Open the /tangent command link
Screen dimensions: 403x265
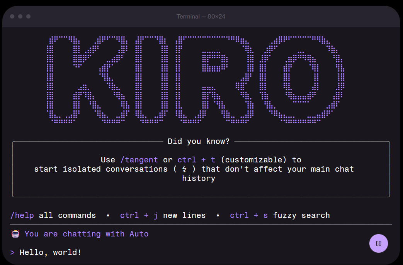click(140, 160)
